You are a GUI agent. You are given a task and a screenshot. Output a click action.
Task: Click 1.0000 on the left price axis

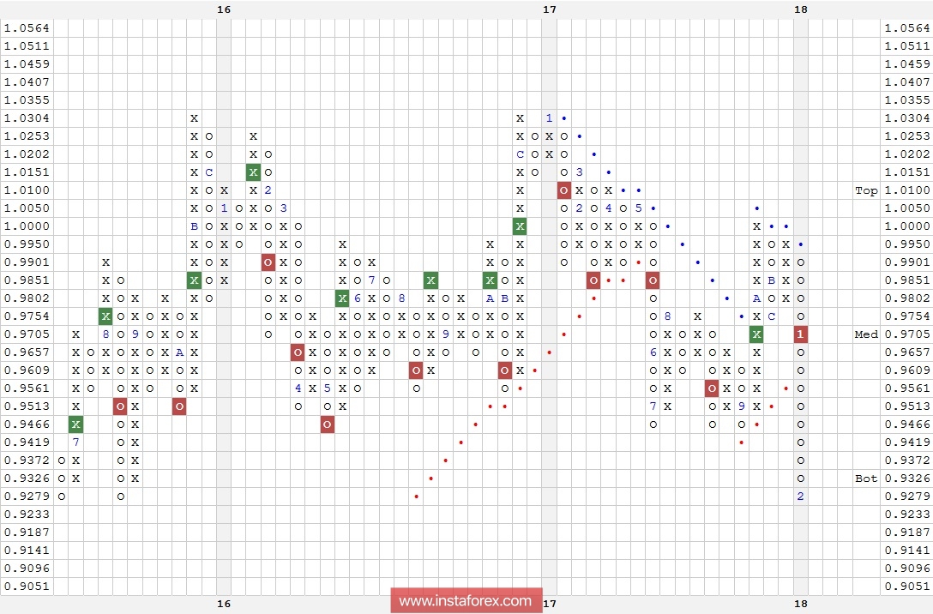tap(27, 226)
